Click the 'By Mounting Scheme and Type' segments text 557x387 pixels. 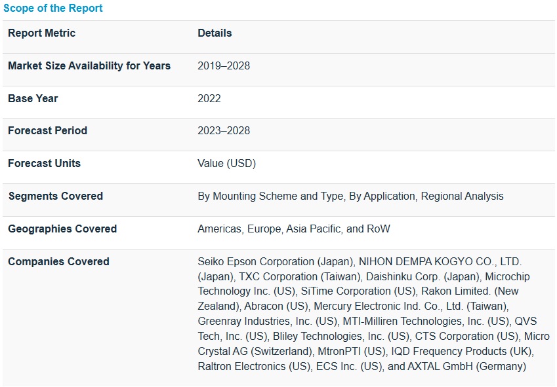tap(270, 196)
